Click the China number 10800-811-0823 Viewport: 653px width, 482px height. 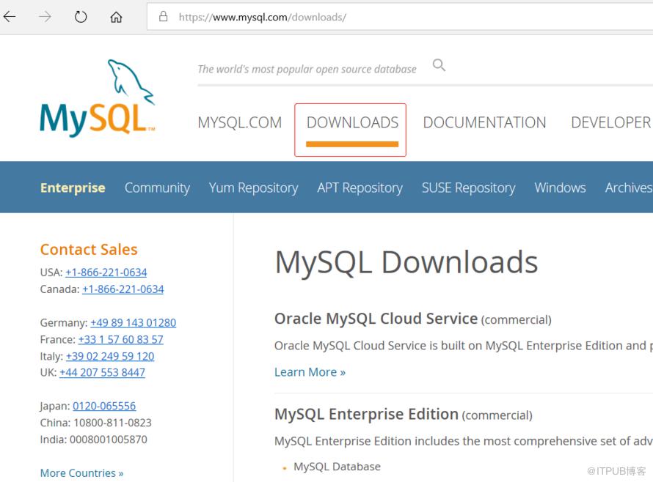click(x=112, y=423)
